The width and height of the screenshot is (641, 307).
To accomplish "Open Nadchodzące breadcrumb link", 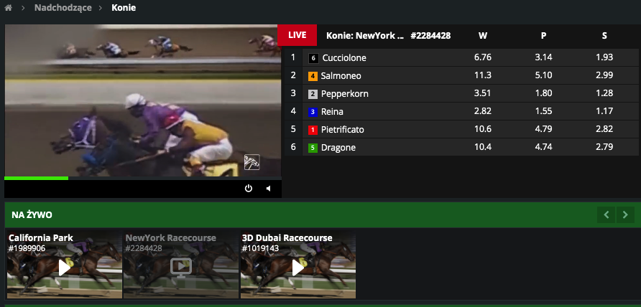I will click(63, 8).
